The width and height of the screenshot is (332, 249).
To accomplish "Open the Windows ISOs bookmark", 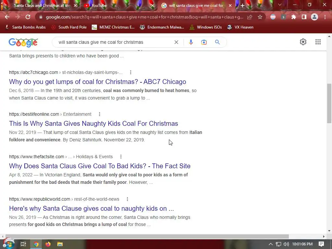I will (206, 27).
